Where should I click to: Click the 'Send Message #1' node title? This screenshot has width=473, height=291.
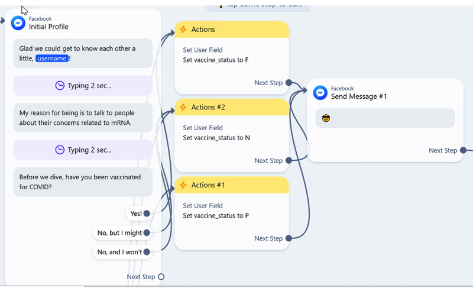[359, 96]
